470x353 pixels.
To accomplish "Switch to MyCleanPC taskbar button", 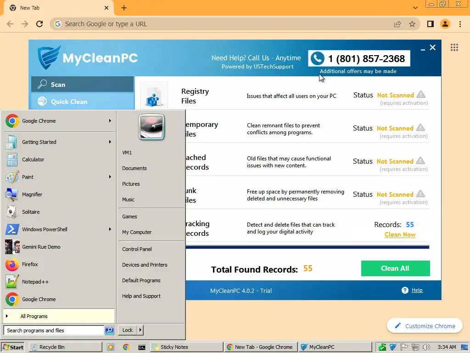I will (x=335, y=347).
